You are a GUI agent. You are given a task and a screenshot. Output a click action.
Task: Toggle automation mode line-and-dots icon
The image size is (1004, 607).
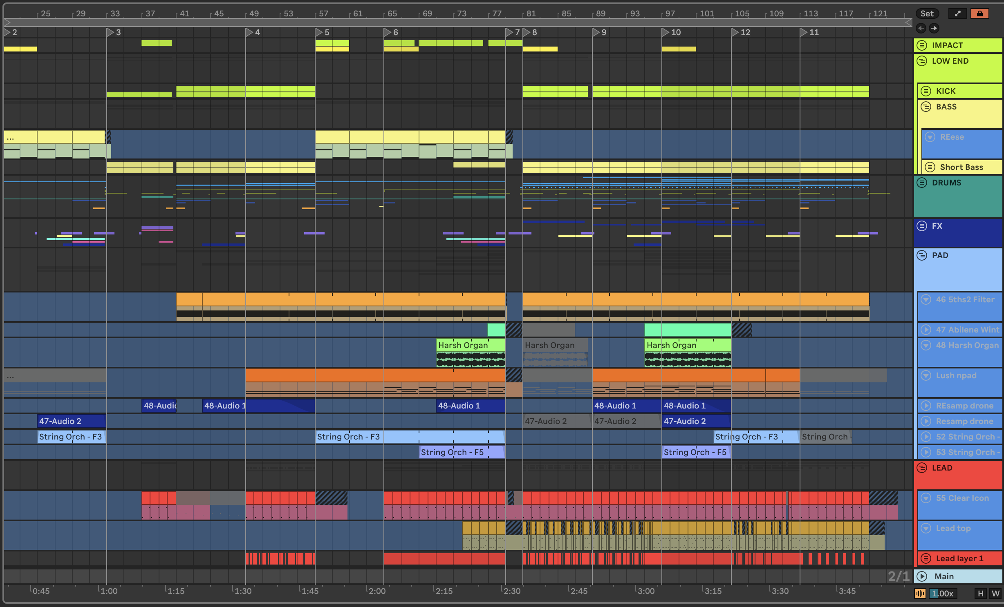coord(958,13)
